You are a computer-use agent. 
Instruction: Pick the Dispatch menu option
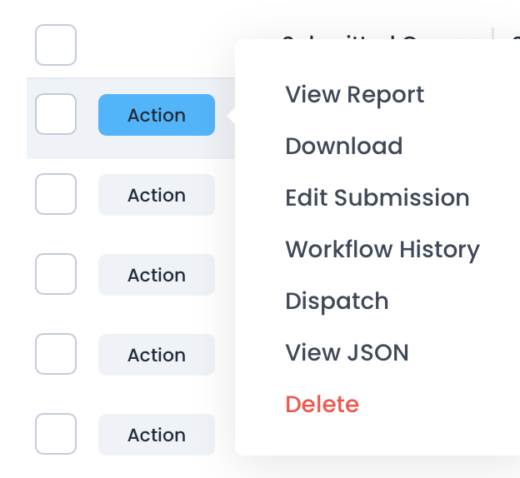click(337, 301)
